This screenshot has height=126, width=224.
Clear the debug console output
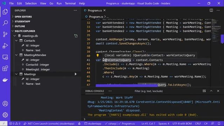click(x=204, y=91)
